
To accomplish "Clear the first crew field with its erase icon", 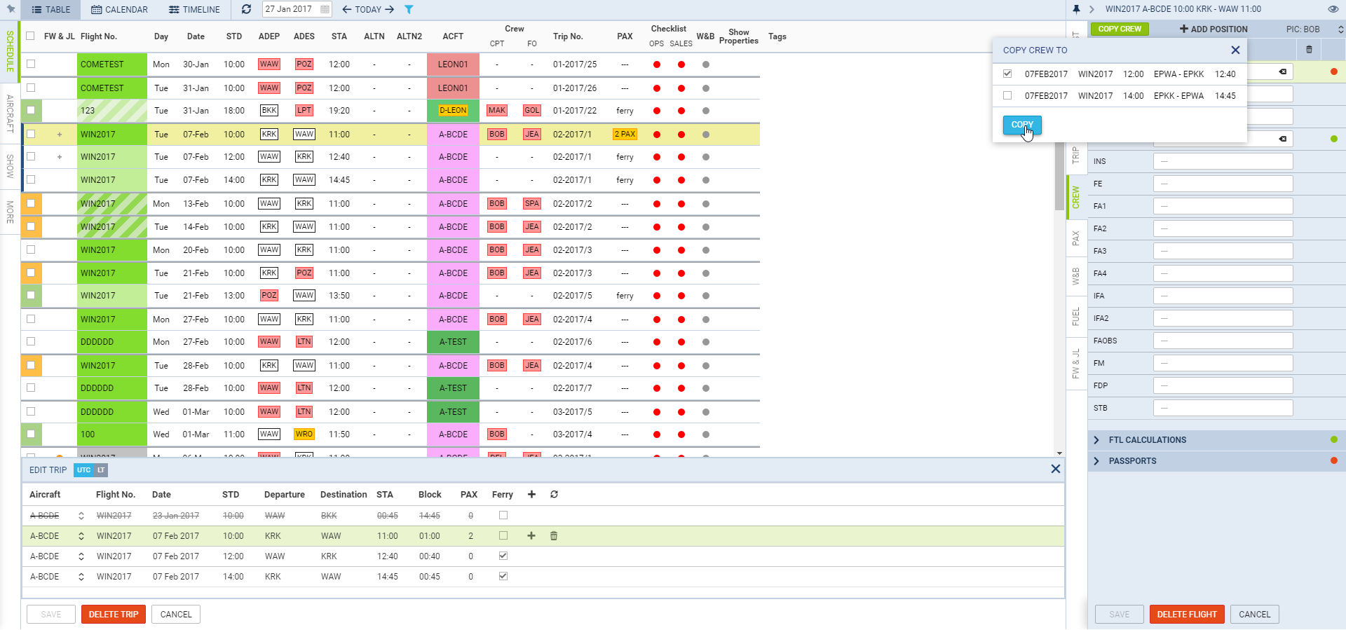I will point(1282,71).
